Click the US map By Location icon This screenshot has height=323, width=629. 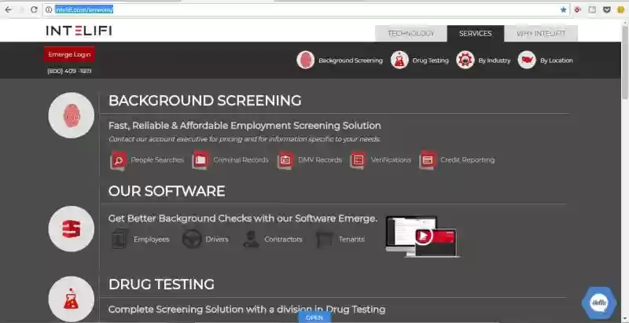[527, 60]
